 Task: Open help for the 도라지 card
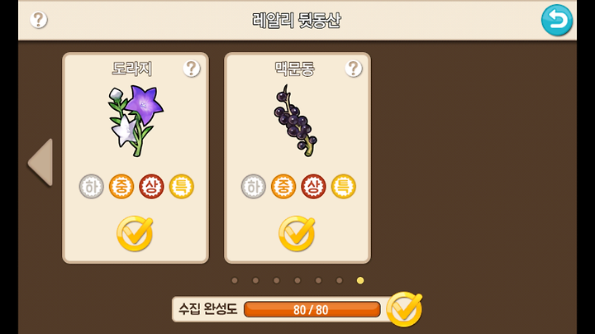192,69
